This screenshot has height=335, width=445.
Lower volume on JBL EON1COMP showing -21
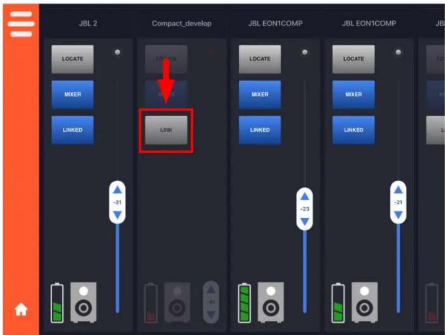click(398, 215)
